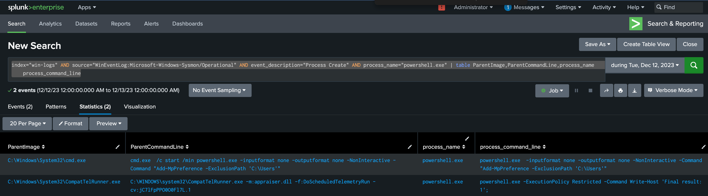Click the red alert warning icon

click(x=441, y=7)
